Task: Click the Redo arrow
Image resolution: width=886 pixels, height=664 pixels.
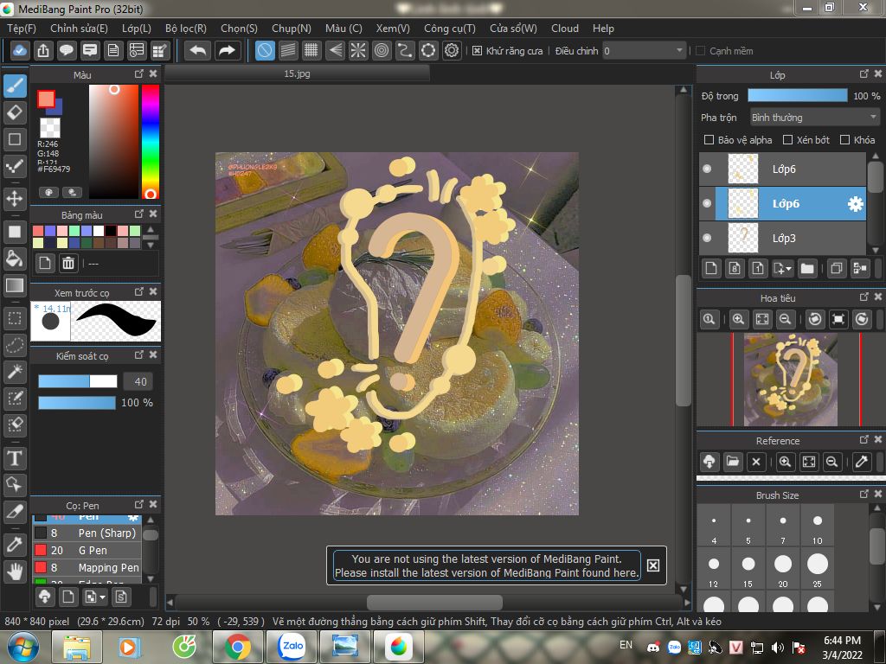Action: coord(228,51)
